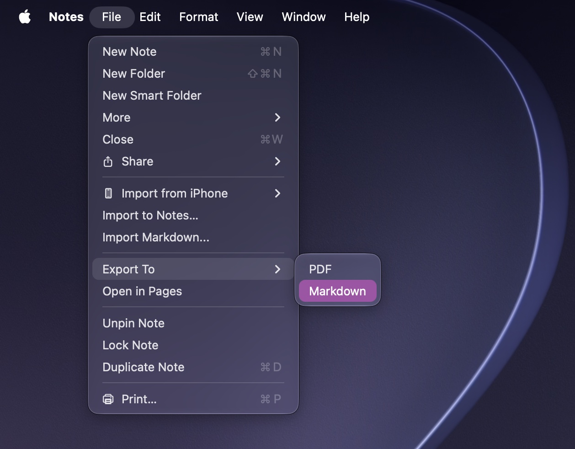Open the Notes application menu
The width and height of the screenshot is (575, 449).
click(x=66, y=17)
